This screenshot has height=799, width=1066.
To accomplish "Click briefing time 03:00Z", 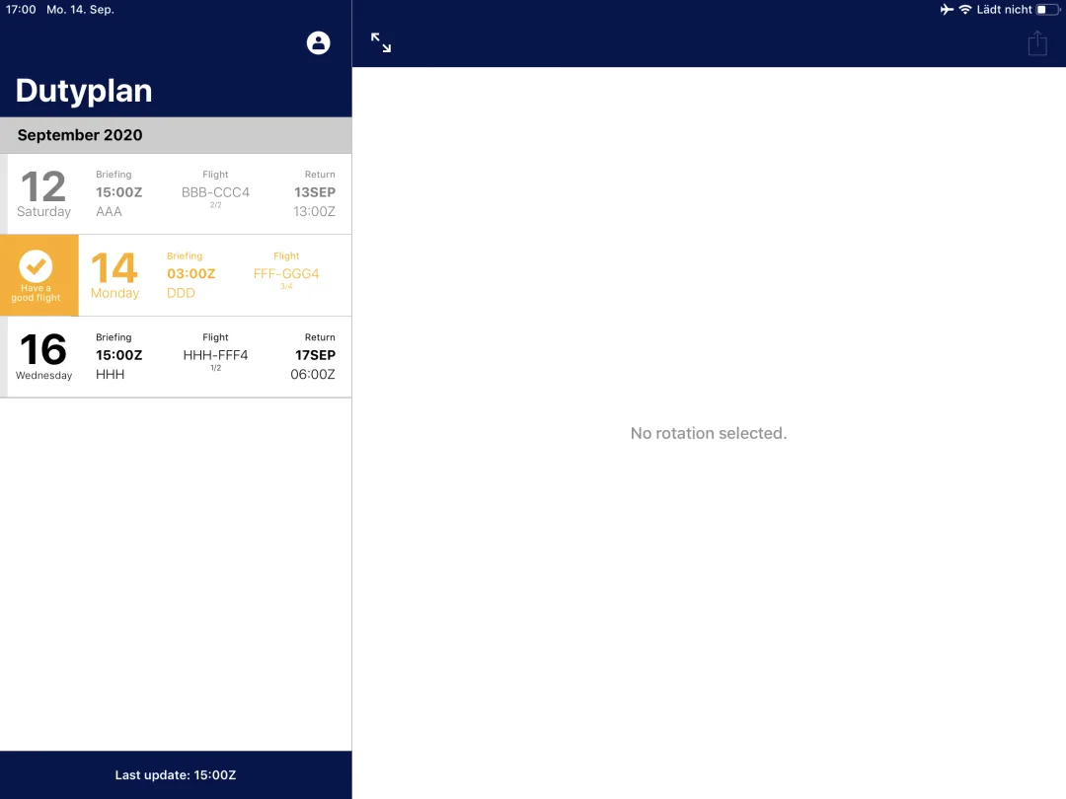I will tap(191, 274).
